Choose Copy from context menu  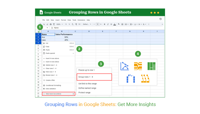(x=58, y=46)
